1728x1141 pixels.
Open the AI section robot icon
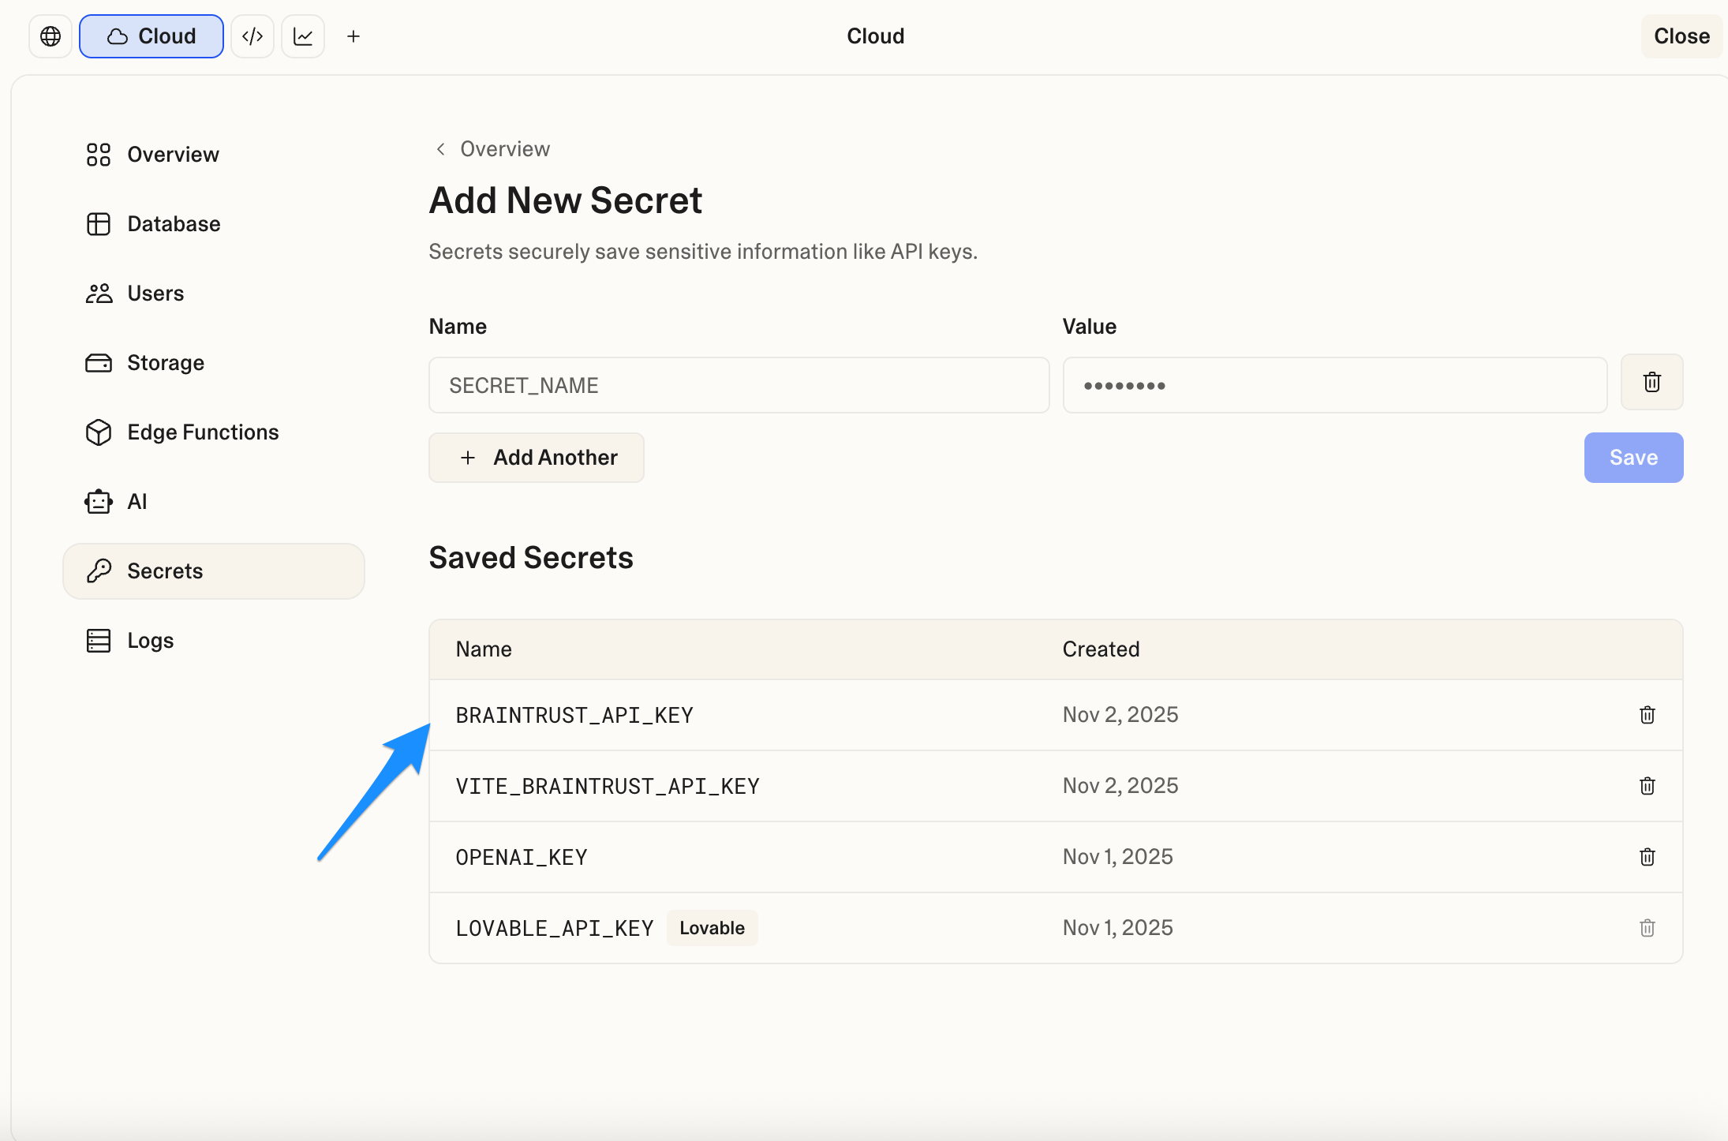pyautogui.click(x=98, y=501)
